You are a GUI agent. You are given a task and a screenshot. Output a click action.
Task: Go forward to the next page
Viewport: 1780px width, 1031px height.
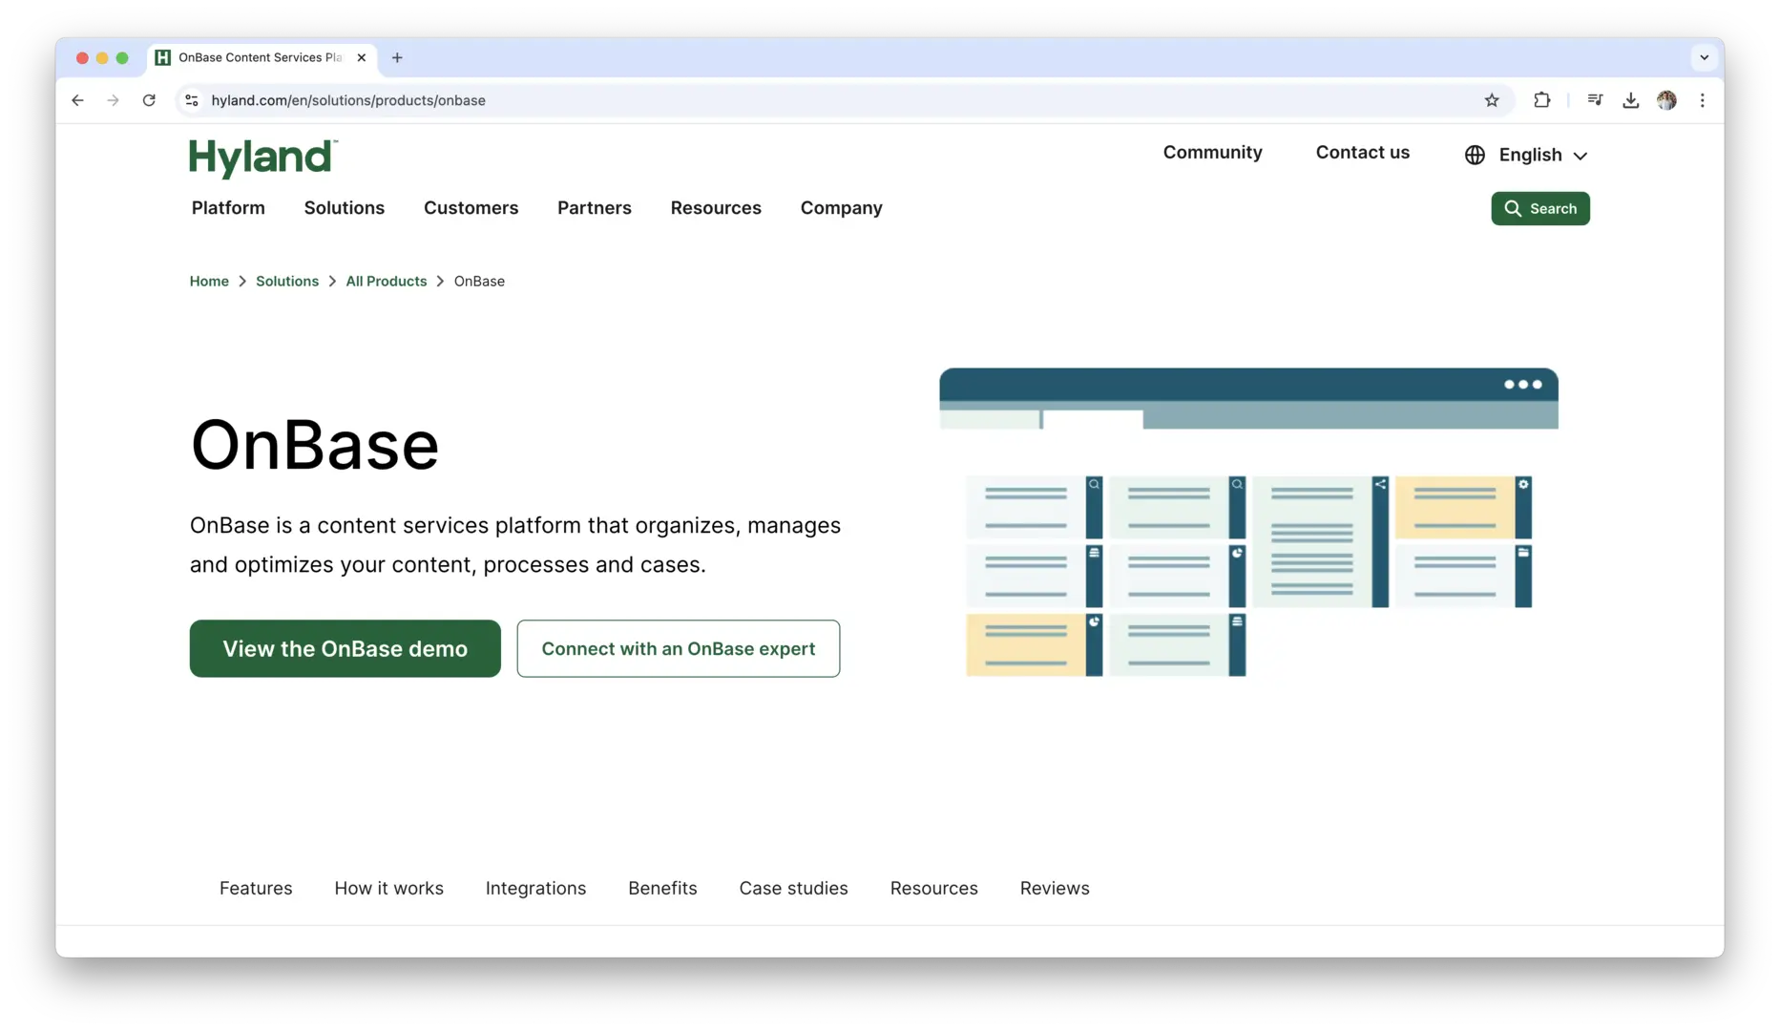click(x=113, y=100)
